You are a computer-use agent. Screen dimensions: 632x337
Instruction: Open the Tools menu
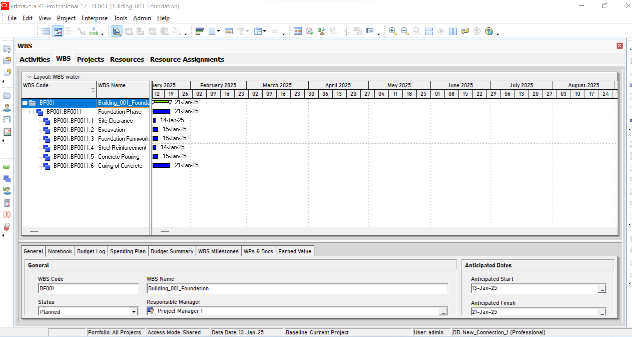pyautogui.click(x=120, y=18)
